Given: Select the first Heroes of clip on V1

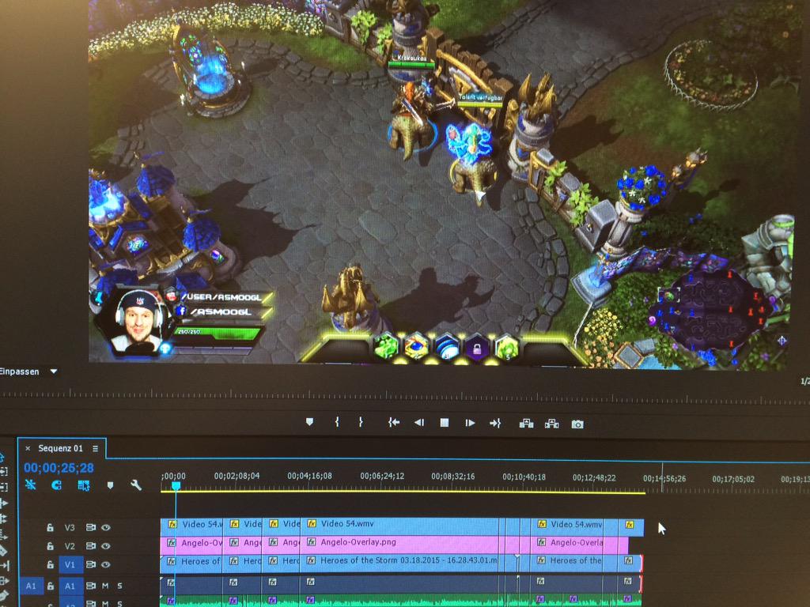Looking at the screenshot, I should [x=191, y=563].
